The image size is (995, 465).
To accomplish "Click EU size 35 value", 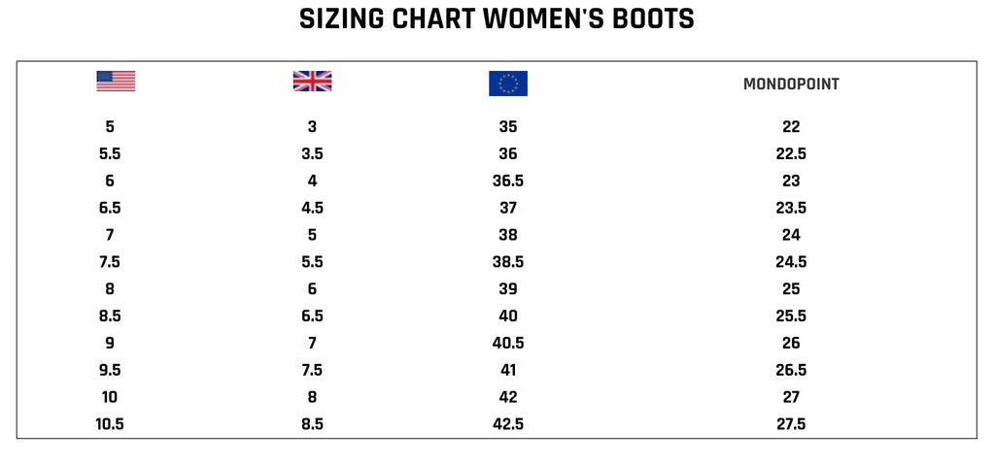I will point(507,127).
